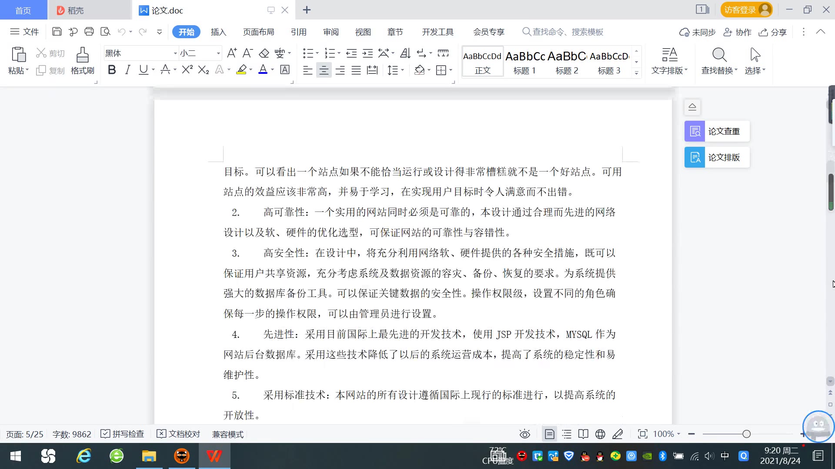The image size is (835, 469).
Task: Open the font name dropdown
Action: [175, 53]
